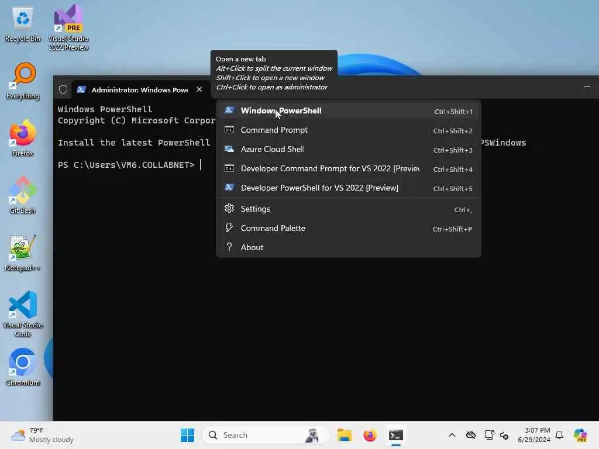Click the Command Prompt icon in menu

tap(229, 130)
